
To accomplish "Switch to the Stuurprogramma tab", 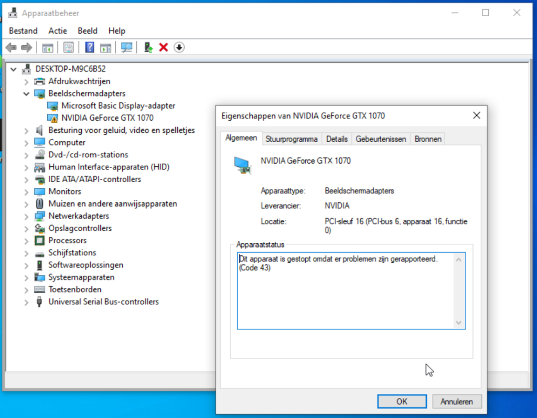I will click(x=292, y=139).
